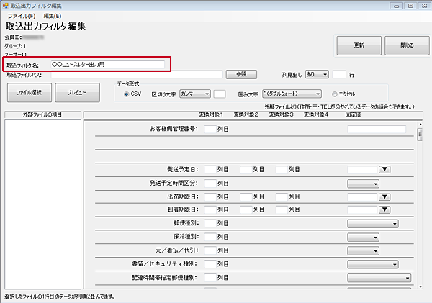The image size is (432, 303).
Task: Click the 更新 button
Action: tap(359, 45)
